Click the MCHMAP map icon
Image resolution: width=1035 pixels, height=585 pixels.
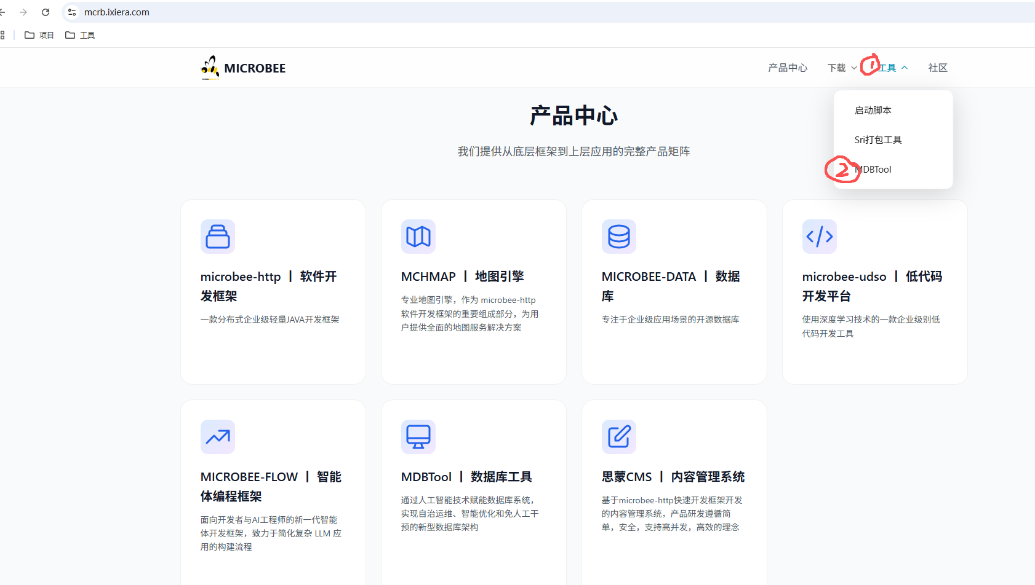tap(418, 237)
